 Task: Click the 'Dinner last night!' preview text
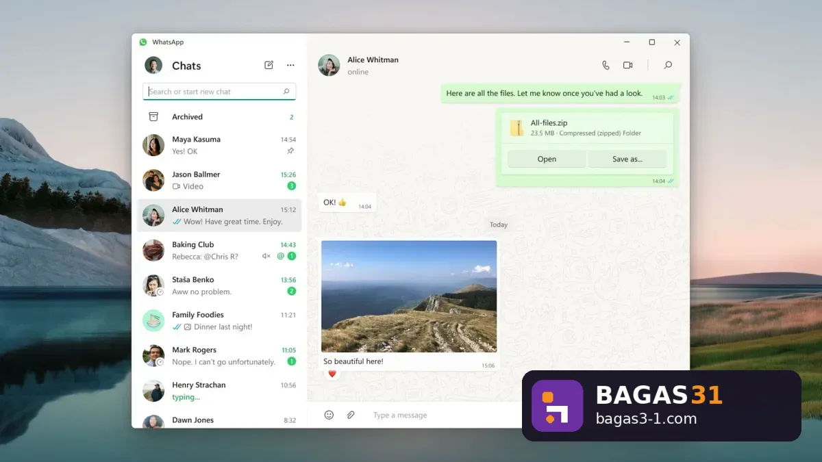[223, 327]
